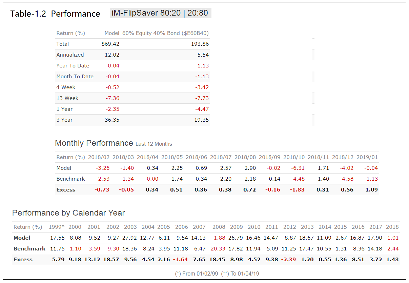Select the 2019/01 month column header
Viewport: 409px width, 283px height.
click(x=367, y=157)
